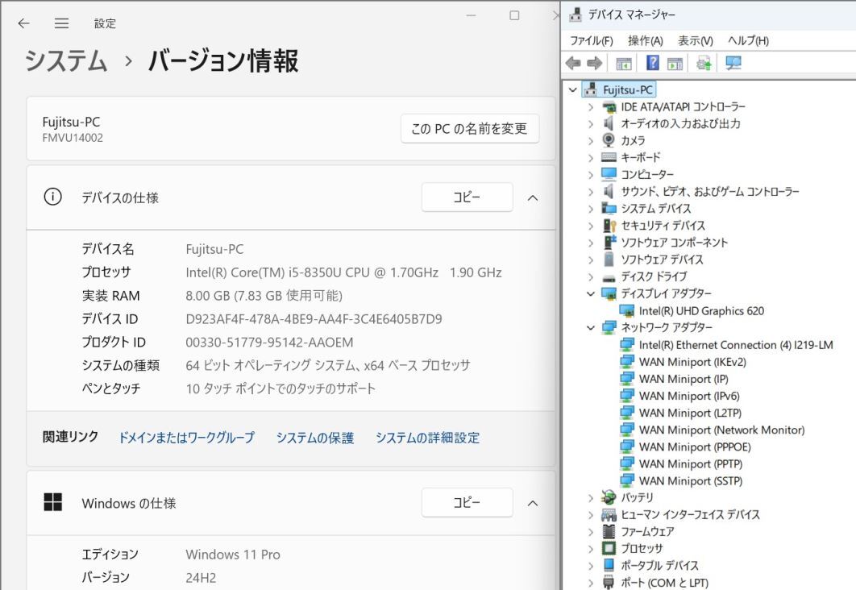The image size is (856, 590).
Task: Click the update driver toolbar icon
Action: click(704, 64)
